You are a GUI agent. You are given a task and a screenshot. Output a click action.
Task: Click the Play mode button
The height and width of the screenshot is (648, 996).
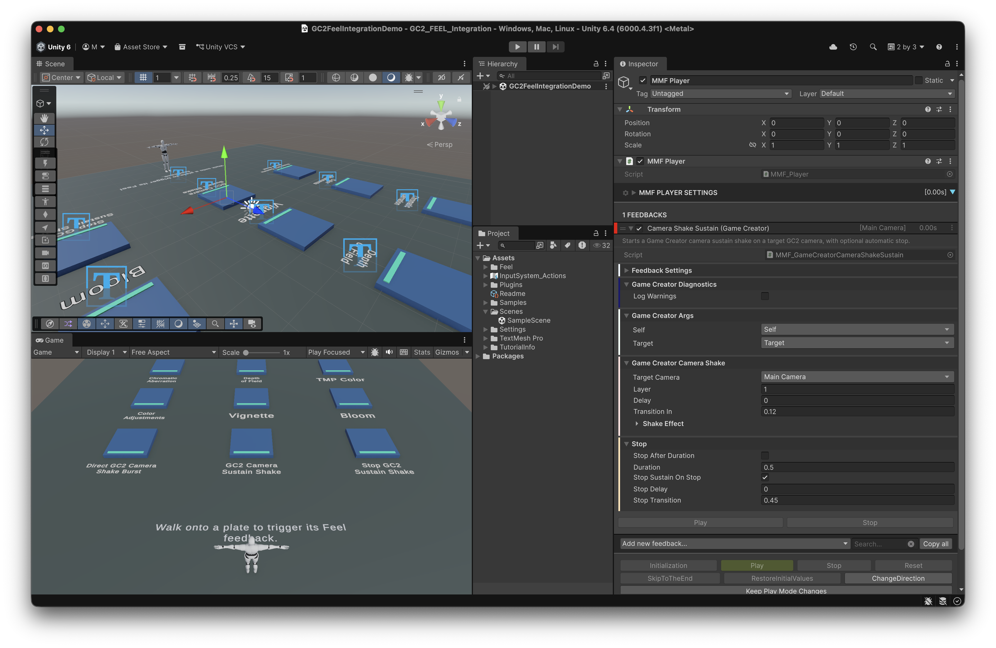pos(517,47)
